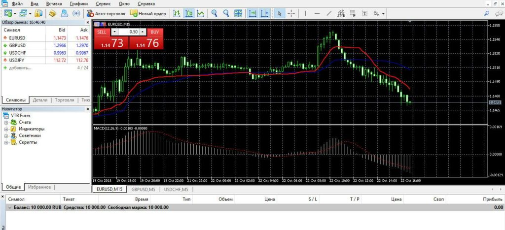Screen dimensions: 505x230
Task: Open search with the magnifier icon
Action: point(487,13)
